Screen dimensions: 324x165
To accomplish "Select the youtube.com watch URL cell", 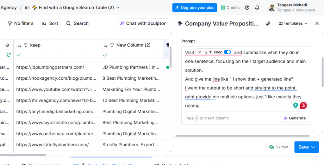I will [x=57, y=89].
